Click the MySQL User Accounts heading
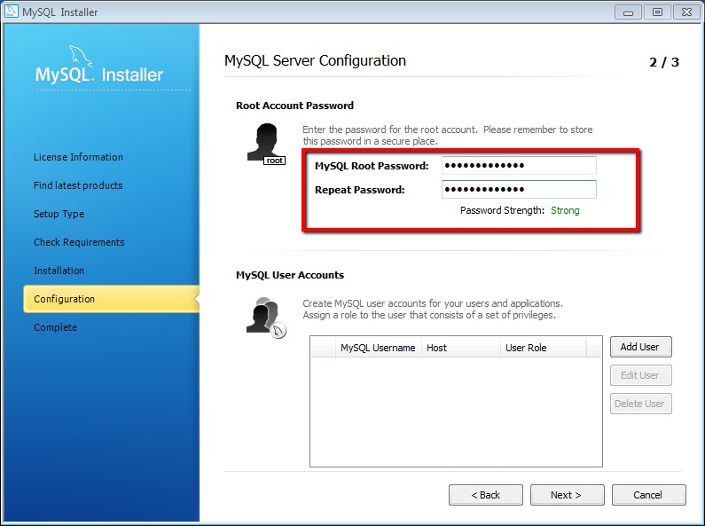The image size is (705, 526). [x=290, y=275]
